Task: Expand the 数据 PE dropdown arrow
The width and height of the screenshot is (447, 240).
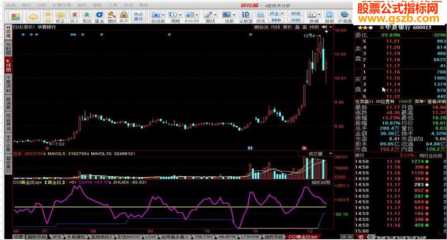Action: tap(319, 14)
